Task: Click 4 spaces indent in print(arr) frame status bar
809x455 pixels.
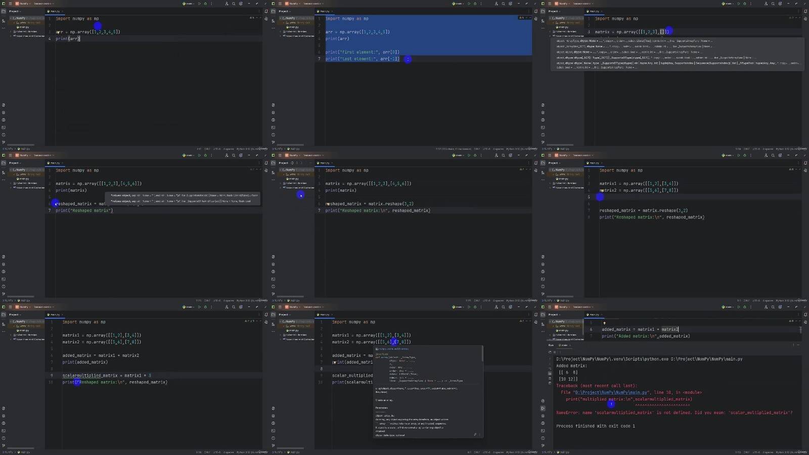Action: pyautogui.click(x=229, y=149)
